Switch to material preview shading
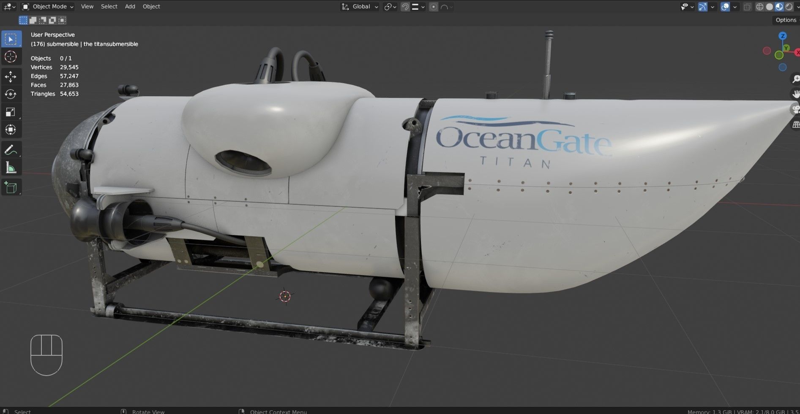The height and width of the screenshot is (414, 800). [x=779, y=7]
